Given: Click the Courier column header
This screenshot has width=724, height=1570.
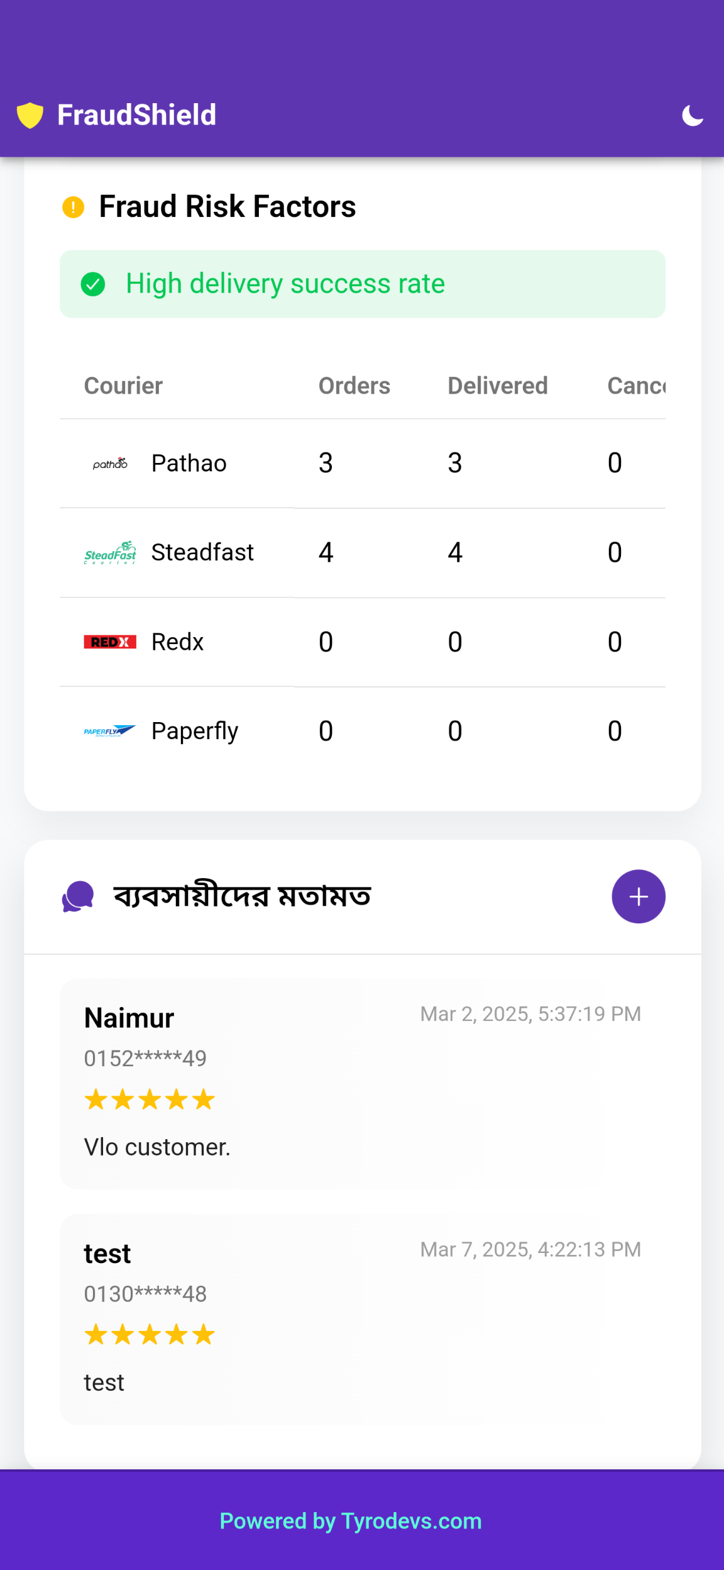Looking at the screenshot, I should [x=123, y=386].
